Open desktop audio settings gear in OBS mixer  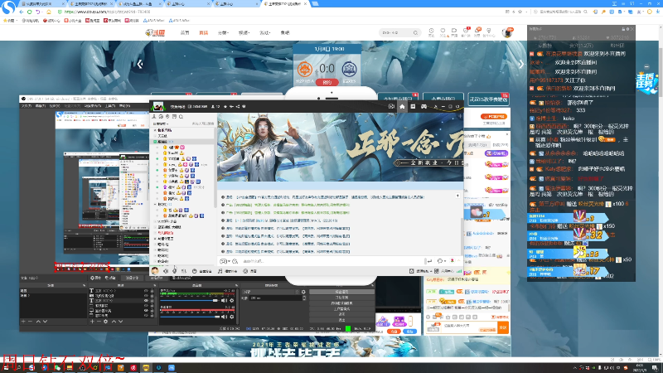[232, 300]
